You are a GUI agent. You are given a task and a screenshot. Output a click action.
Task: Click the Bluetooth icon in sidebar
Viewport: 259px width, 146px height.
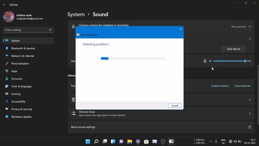7,48
